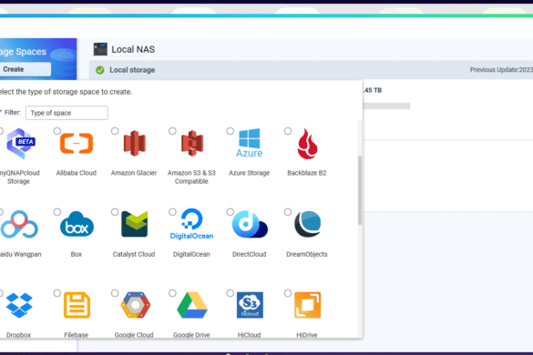The height and width of the screenshot is (355, 533).
Task: Click the Amazon Glacier logo icon
Action: point(134,143)
